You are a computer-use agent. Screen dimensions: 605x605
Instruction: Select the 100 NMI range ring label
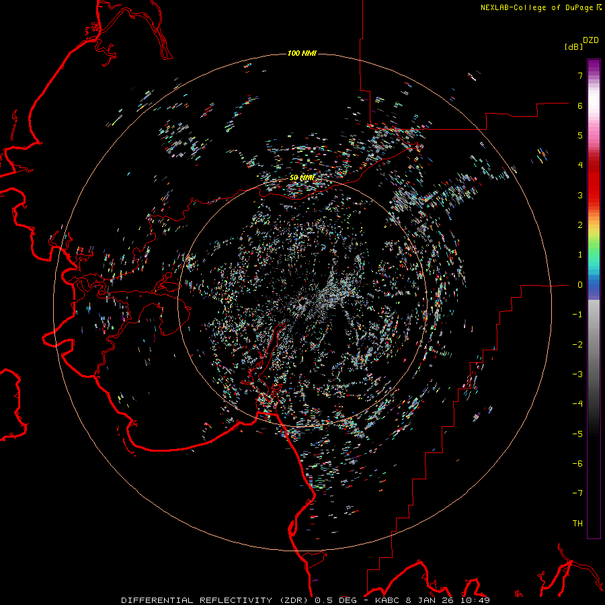(302, 53)
